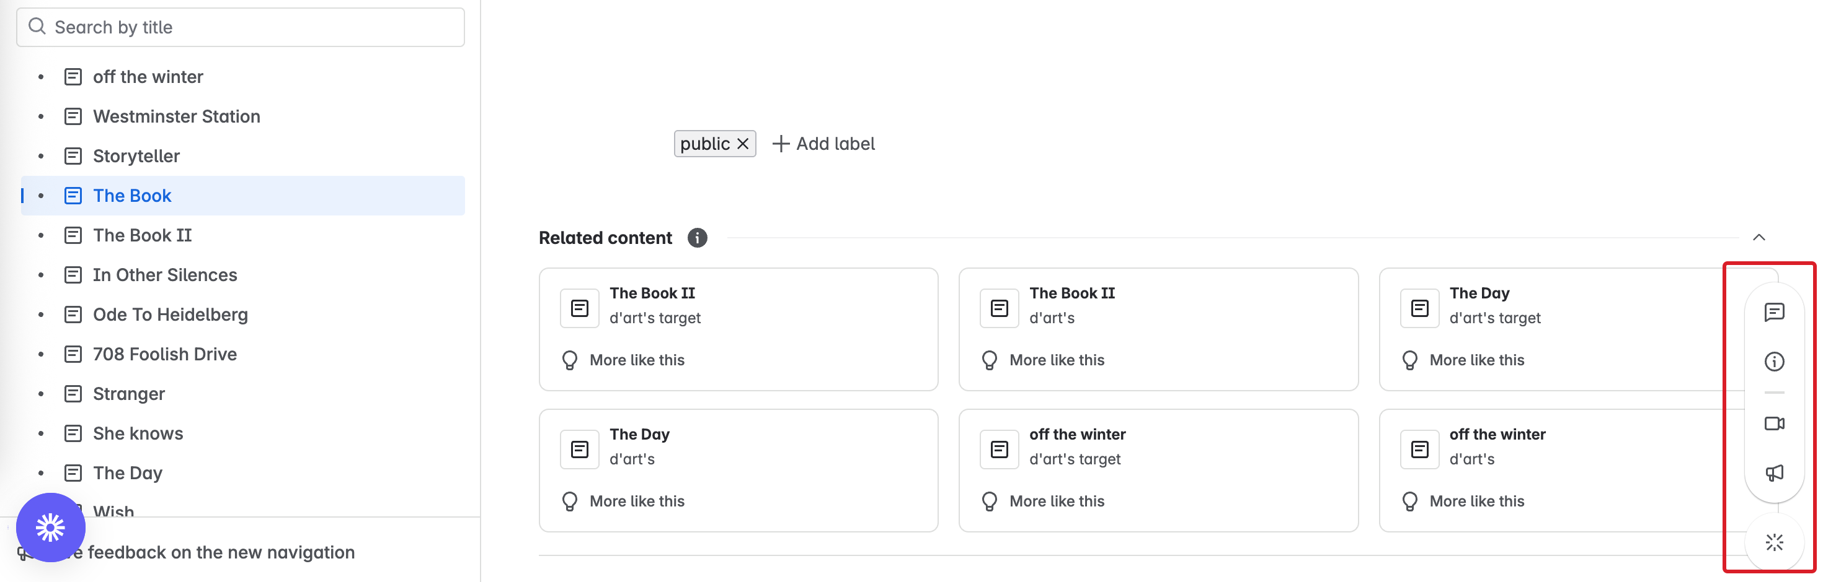Click the info details icon in right toolbar

tap(1774, 361)
